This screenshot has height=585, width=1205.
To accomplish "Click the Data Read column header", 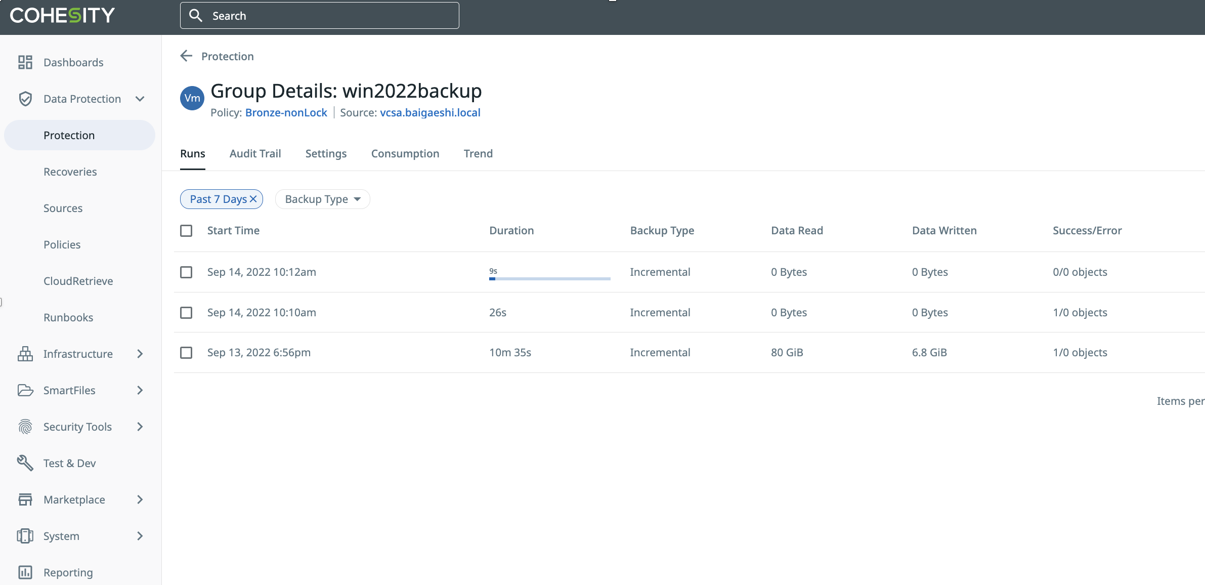I will 797,230.
